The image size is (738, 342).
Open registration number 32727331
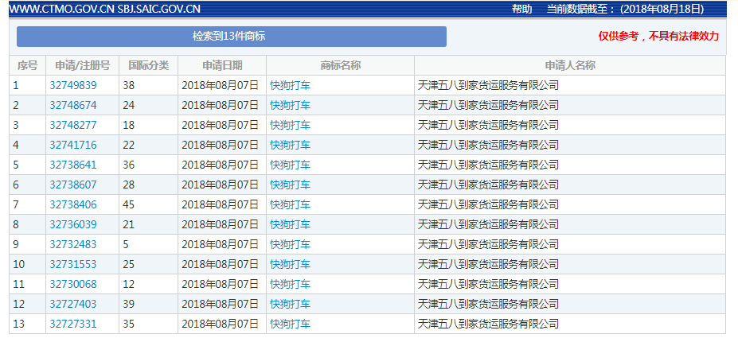tap(73, 325)
